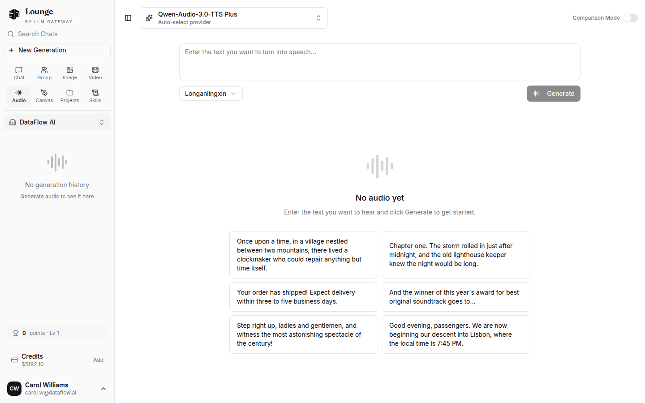This screenshot has width=645, height=403.
Task: Open the Canvas section
Action: tap(44, 96)
